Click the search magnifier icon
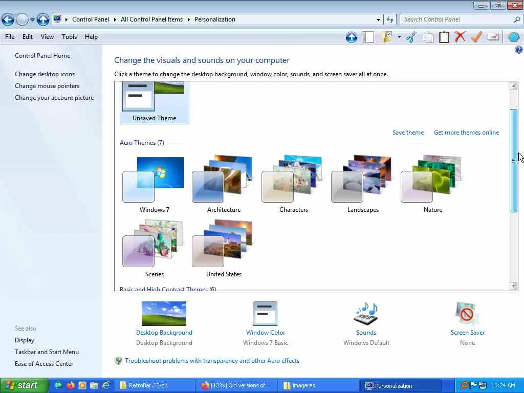Screen dimensions: 524x393 [x=517, y=20]
